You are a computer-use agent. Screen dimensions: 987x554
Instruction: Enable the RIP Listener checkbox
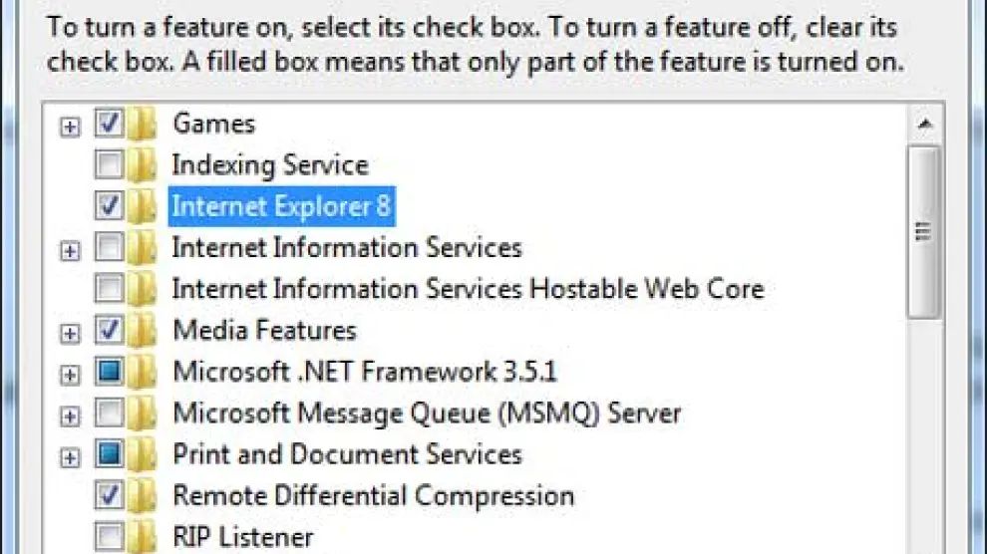(x=109, y=537)
